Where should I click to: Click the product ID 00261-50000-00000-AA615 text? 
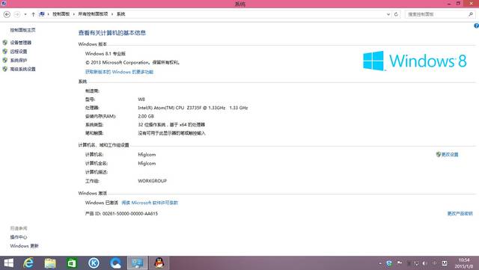point(121,213)
